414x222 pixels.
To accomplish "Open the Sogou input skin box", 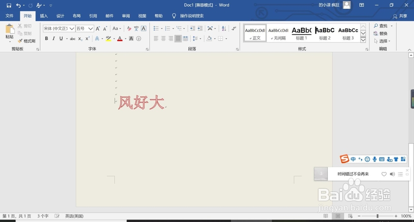I will [x=396, y=159].
